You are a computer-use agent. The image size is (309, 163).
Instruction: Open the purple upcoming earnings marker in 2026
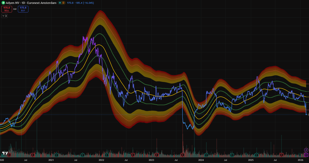point(306,155)
